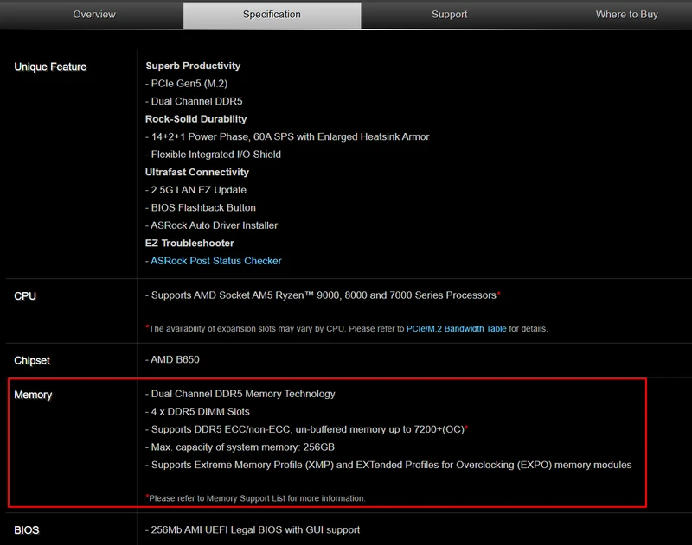Open the ASRock Post Status Checker link
This screenshot has width=692, height=545.
(x=215, y=261)
